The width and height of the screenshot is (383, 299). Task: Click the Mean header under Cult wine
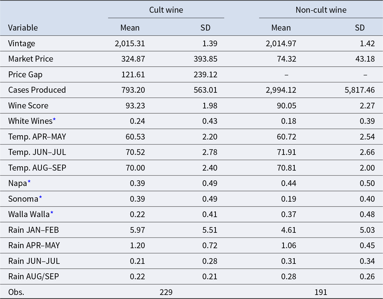coord(130,28)
